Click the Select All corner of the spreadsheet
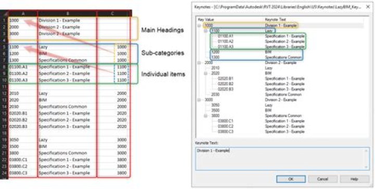The width and height of the screenshot is (375, 189). (x=4, y=14)
